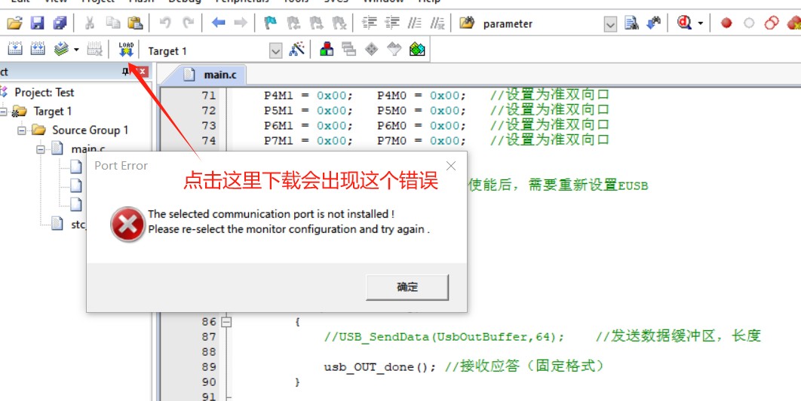Click 'P5M0 = 0x00;' on line 72
This screenshot has width=801, height=401.
(422, 110)
